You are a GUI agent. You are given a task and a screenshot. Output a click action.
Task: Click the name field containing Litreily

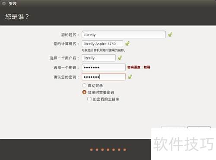(124, 34)
